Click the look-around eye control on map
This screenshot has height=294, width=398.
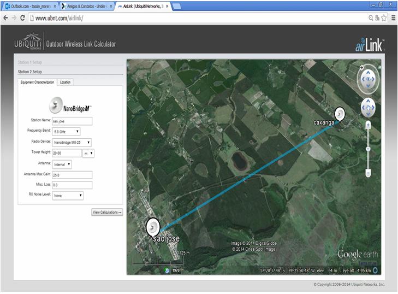368,79
